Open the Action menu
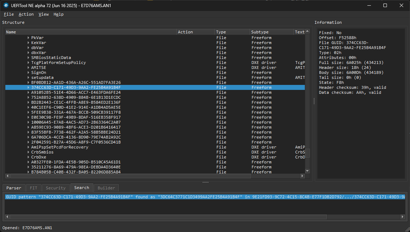 coord(26,14)
